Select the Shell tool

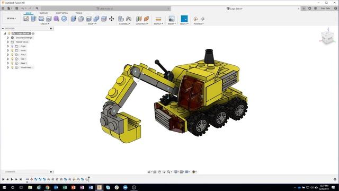pyautogui.click(x=88, y=19)
